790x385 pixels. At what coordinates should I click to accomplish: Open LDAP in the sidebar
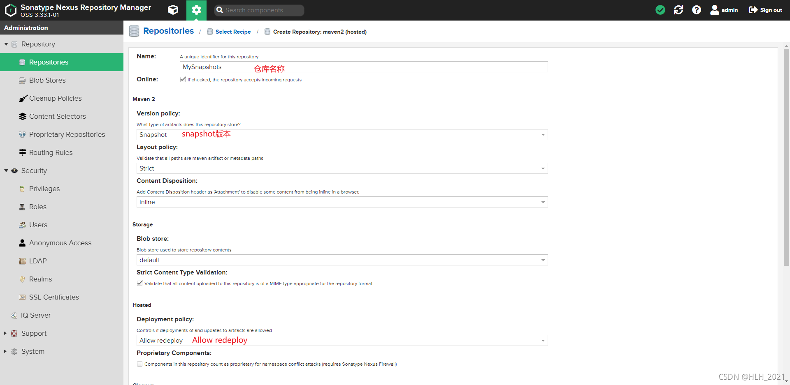tap(62, 261)
